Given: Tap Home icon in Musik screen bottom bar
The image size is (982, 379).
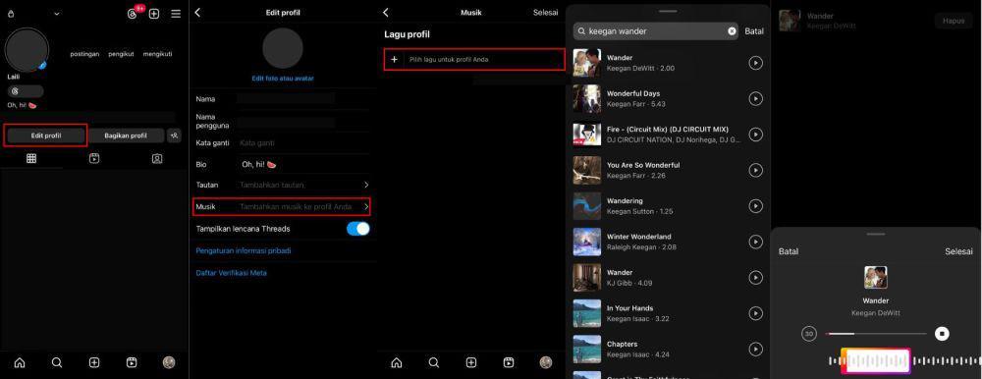Looking at the screenshot, I should click(x=396, y=362).
